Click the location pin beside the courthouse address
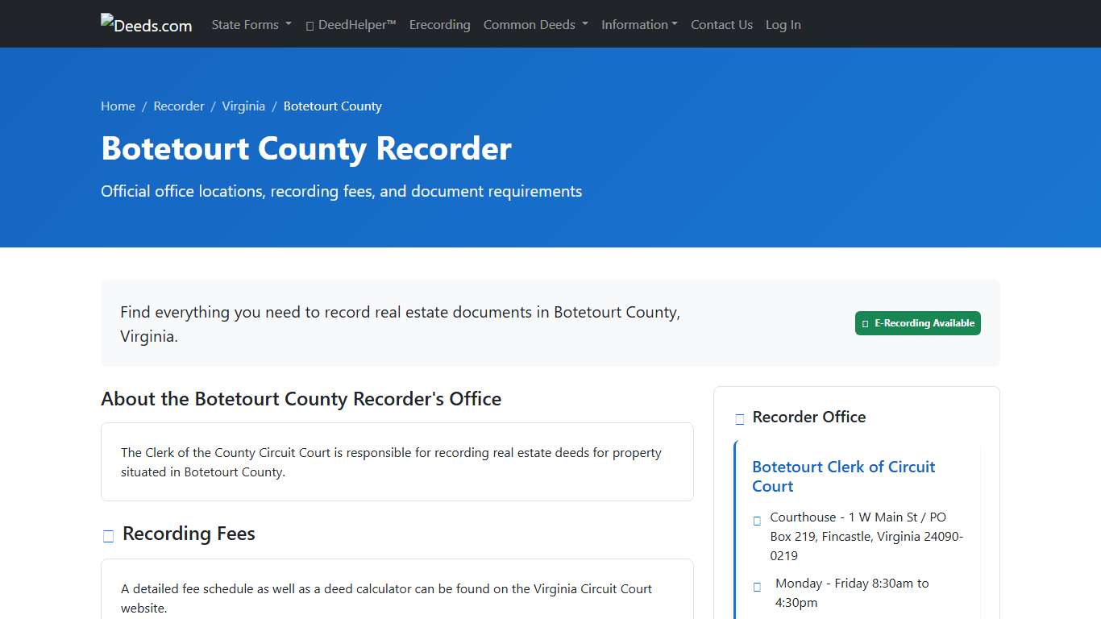This screenshot has width=1101, height=619. point(756,520)
